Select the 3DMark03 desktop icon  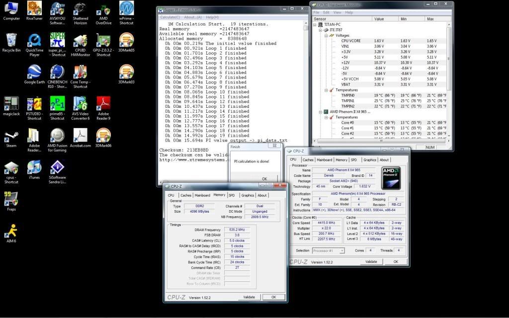pos(126,75)
